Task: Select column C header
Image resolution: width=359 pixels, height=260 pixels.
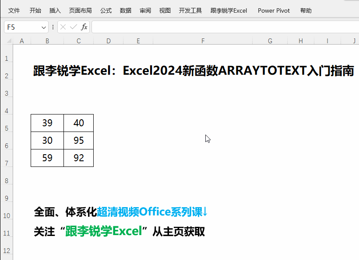Action: coord(78,41)
